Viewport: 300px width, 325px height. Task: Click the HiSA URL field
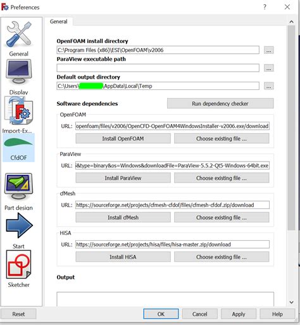[172, 245]
